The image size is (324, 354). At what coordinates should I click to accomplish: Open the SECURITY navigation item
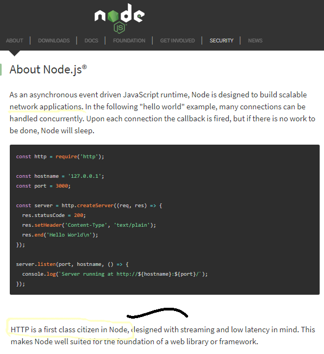tap(221, 41)
